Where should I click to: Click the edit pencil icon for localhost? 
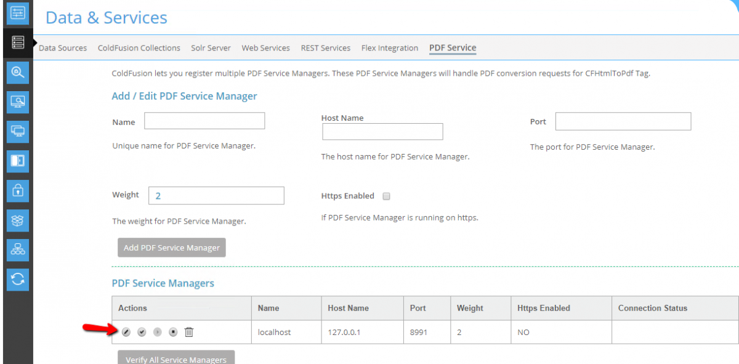pos(126,332)
